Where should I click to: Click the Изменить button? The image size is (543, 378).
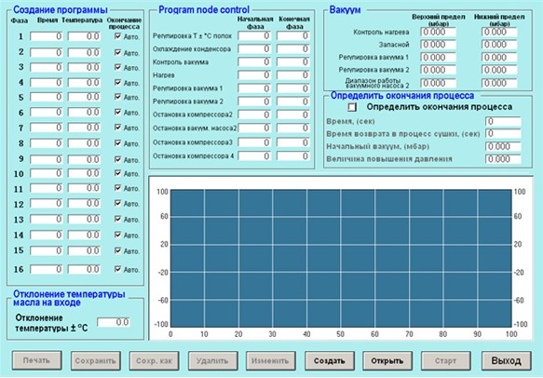271,360
